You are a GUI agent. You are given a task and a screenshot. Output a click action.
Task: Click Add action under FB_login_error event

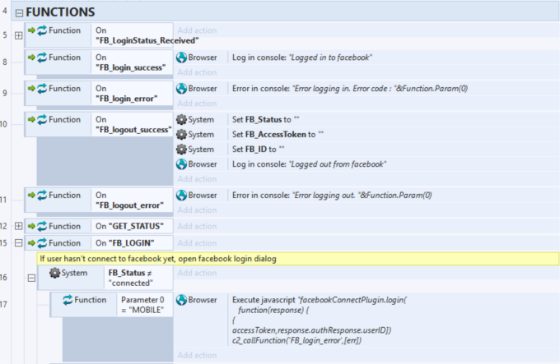[197, 104]
